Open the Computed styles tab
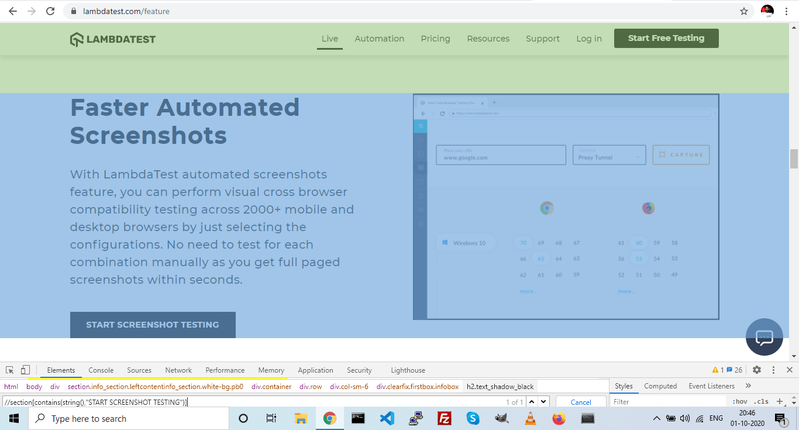The width and height of the screenshot is (799, 430). coord(660,386)
